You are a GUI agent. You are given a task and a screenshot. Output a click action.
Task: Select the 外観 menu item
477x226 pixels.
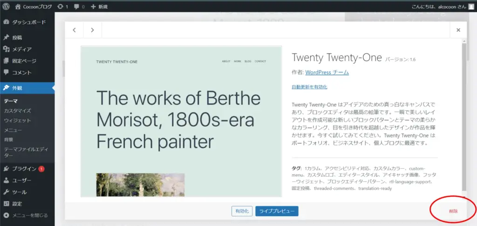point(27,88)
